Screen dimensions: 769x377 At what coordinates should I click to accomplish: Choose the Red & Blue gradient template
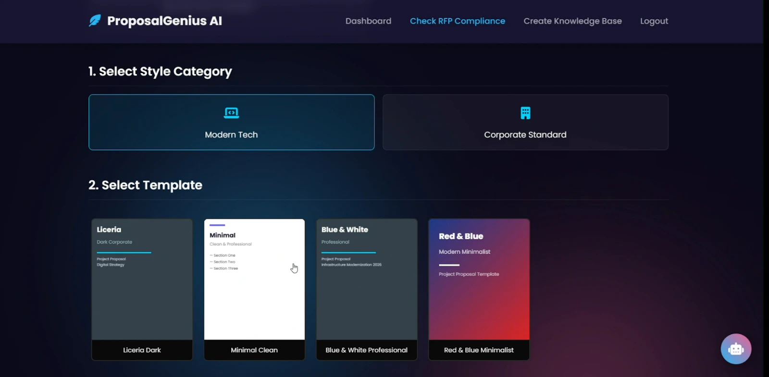(479, 280)
